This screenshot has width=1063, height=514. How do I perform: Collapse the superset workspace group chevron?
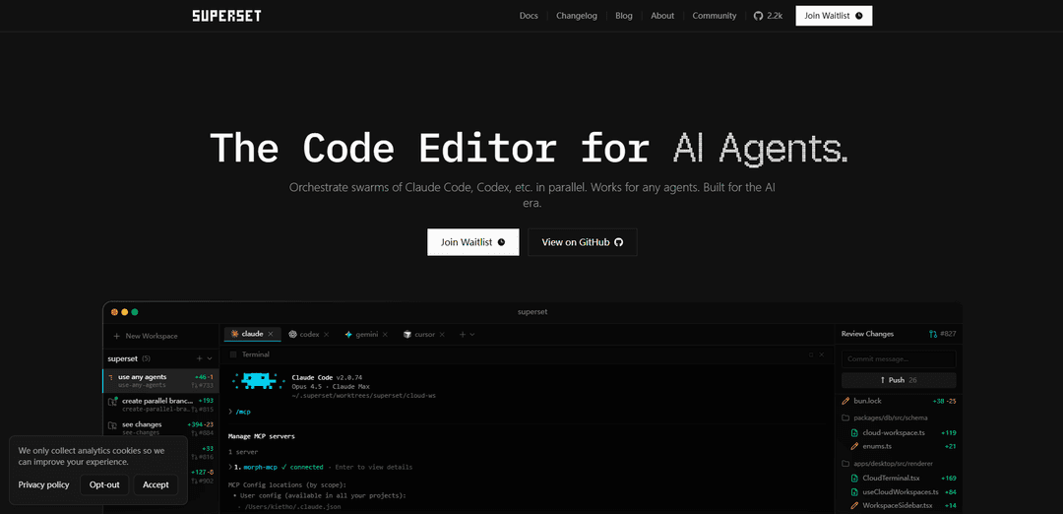(210, 358)
